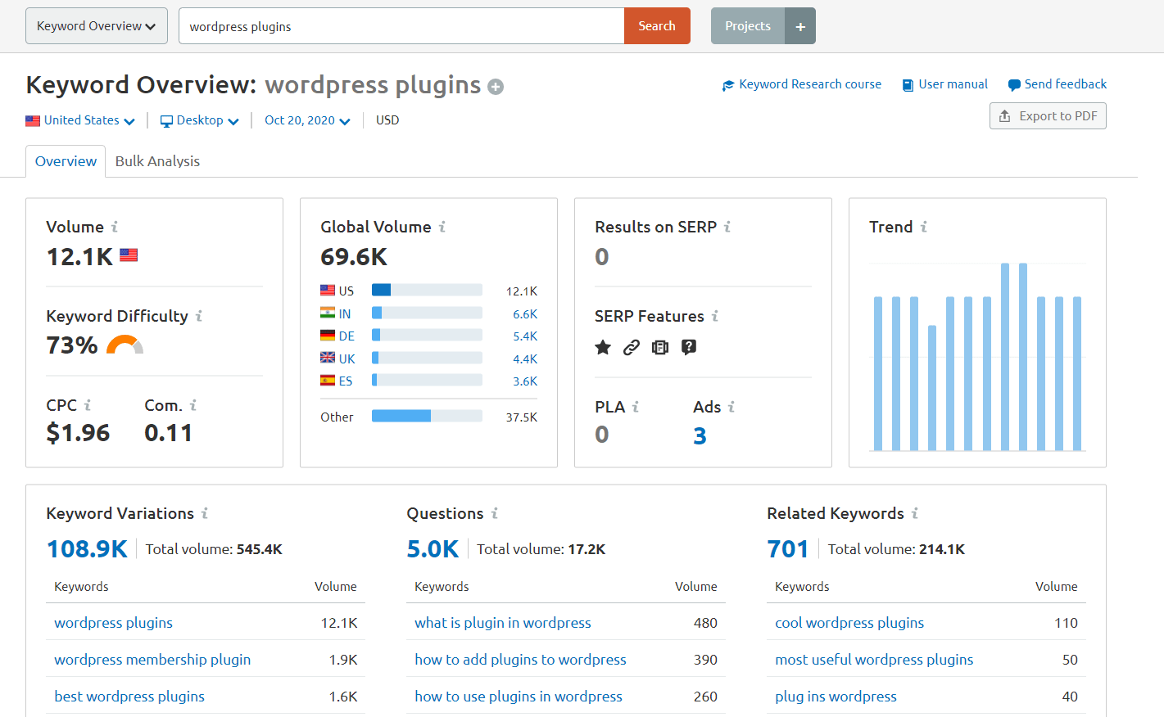The width and height of the screenshot is (1164, 717).
Task: Click the 6.6K India volume value
Action: coord(525,314)
